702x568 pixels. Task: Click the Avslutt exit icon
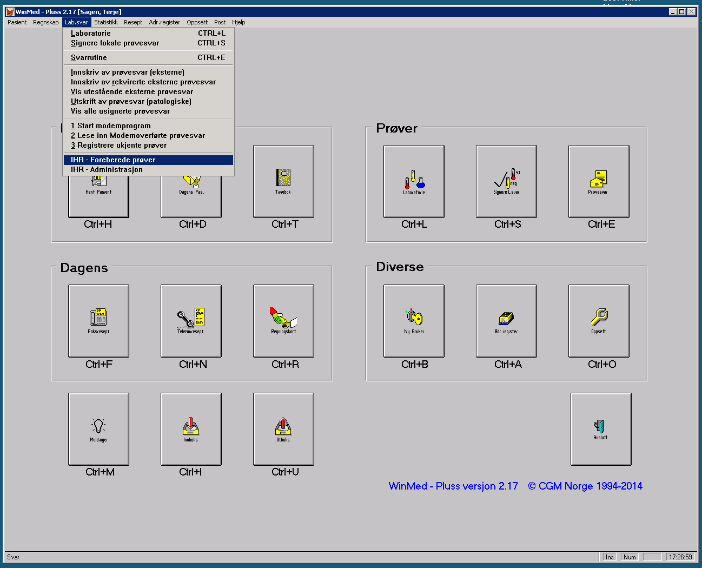pyautogui.click(x=601, y=429)
